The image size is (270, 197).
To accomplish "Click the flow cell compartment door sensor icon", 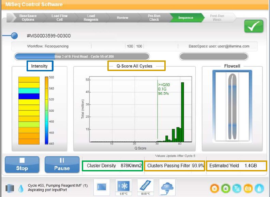I will pos(10,188).
